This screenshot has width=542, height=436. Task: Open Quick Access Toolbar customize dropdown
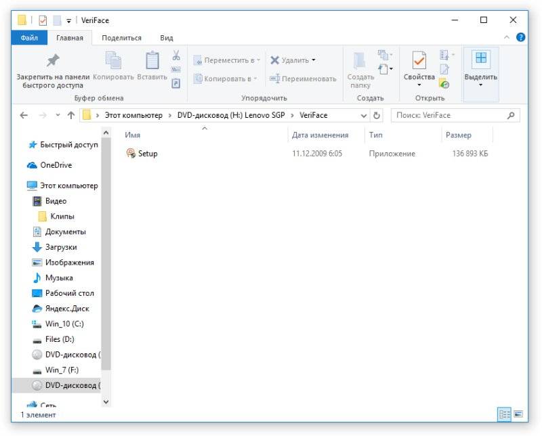coord(69,21)
